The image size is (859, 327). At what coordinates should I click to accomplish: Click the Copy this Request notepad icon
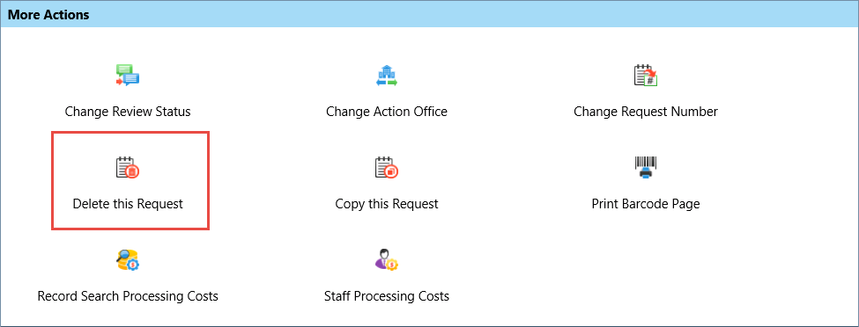[386, 167]
